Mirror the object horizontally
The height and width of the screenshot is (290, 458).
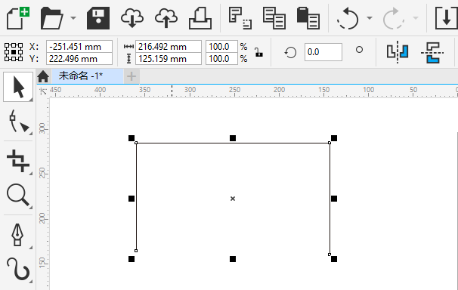pyautogui.click(x=398, y=52)
